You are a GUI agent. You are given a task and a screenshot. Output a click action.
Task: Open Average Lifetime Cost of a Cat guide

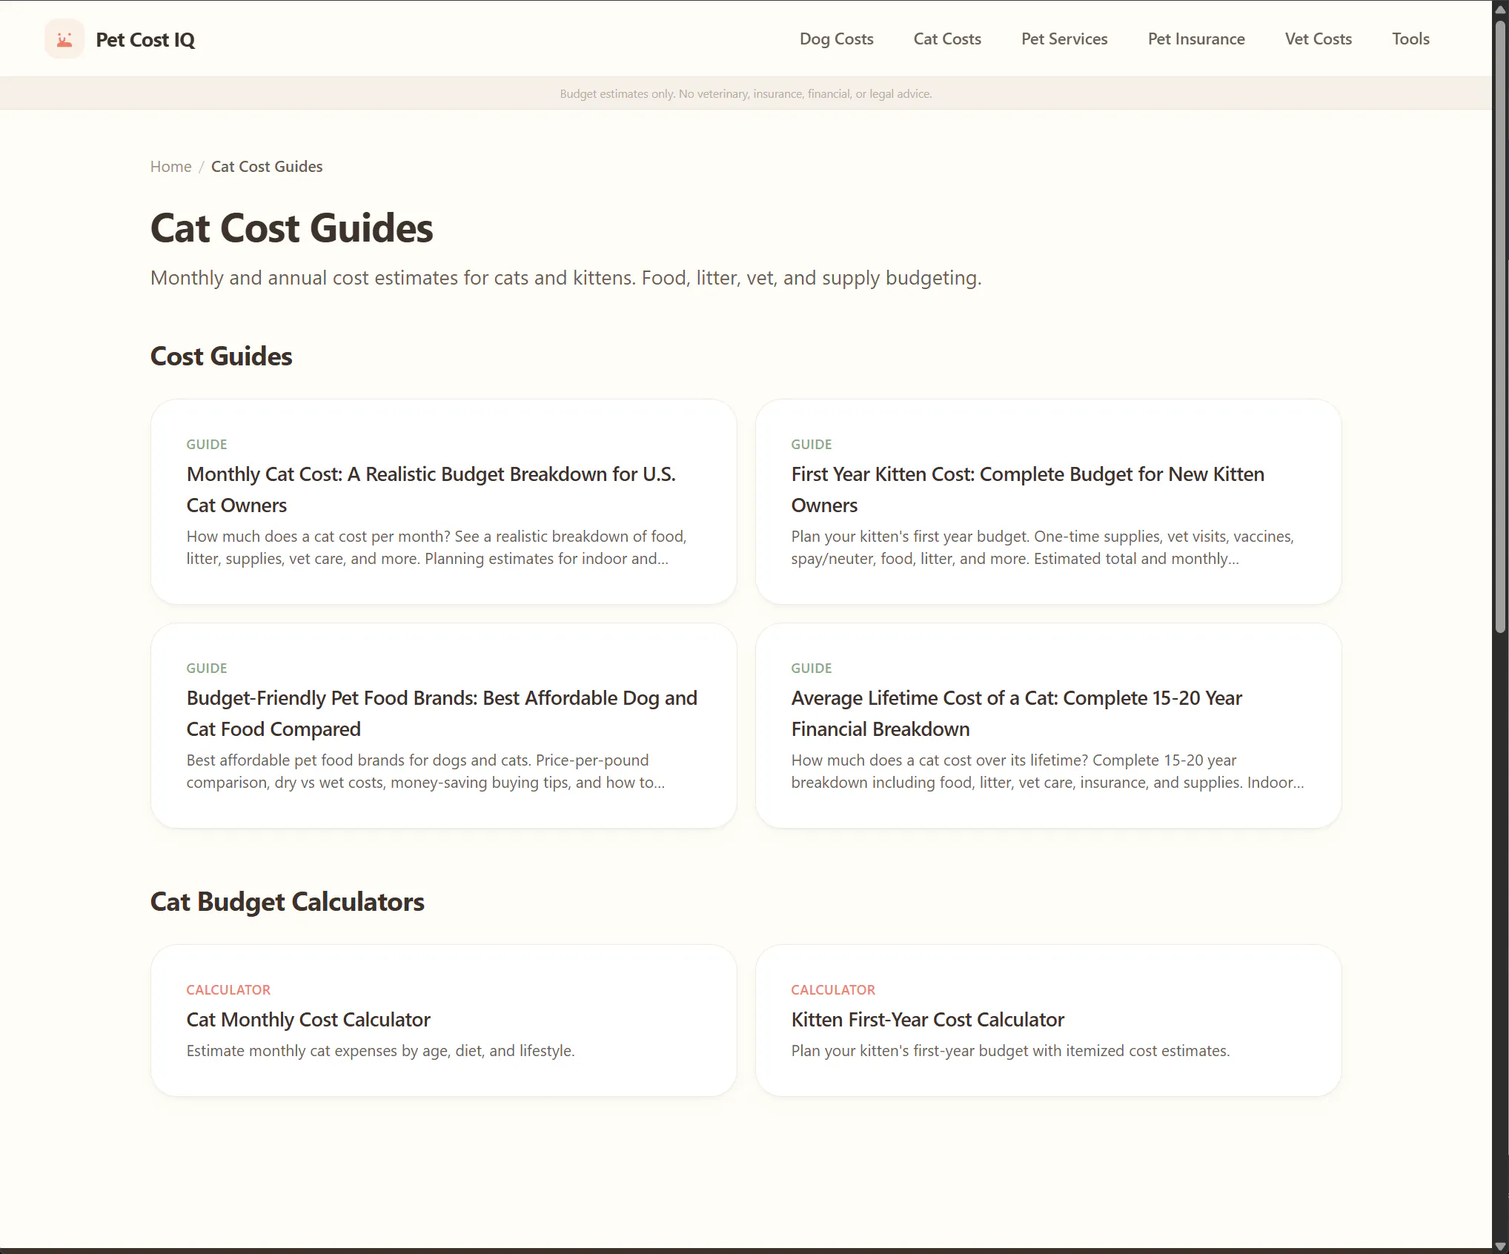pyautogui.click(x=1016, y=714)
